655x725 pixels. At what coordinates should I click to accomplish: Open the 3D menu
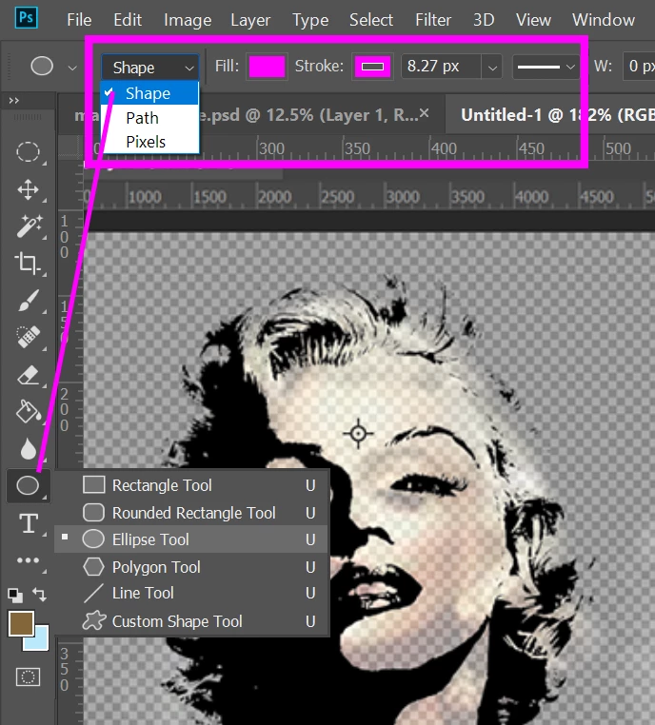484,20
